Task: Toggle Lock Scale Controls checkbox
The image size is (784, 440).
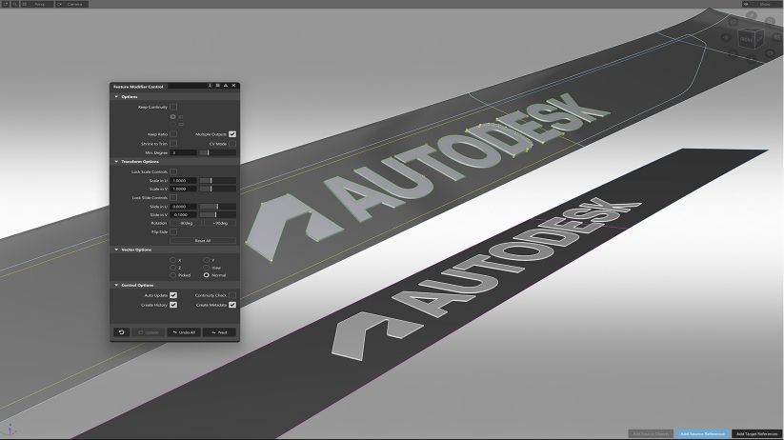Action: click(x=173, y=171)
